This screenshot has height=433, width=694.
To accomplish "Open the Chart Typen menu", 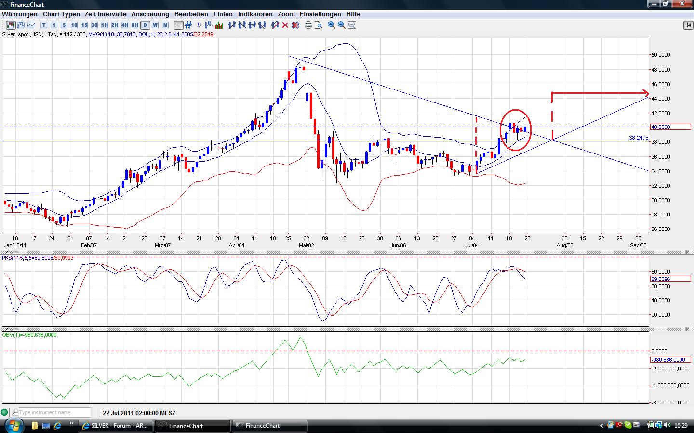I will tap(61, 14).
